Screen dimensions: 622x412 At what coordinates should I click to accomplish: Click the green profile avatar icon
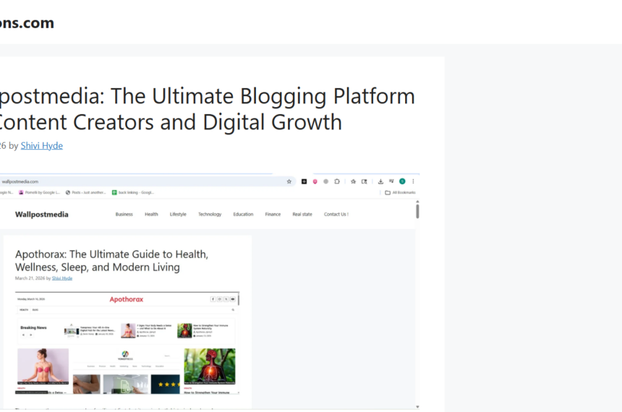click(x=402, y=181)
